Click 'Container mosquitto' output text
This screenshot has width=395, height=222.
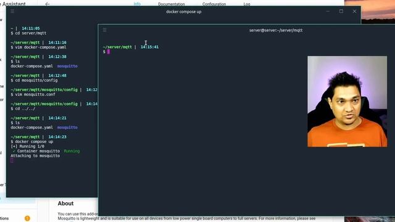(38, 151)
